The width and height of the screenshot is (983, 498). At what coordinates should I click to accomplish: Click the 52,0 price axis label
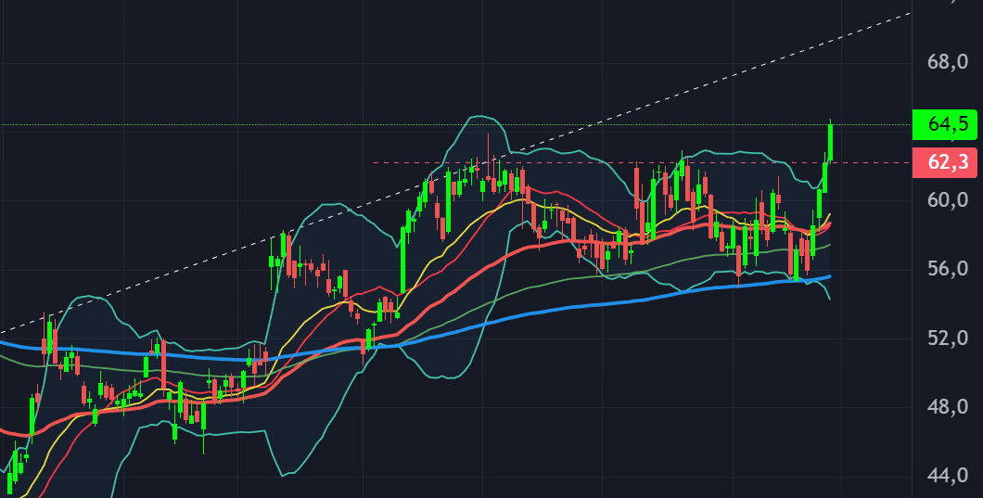pos(948,338)
